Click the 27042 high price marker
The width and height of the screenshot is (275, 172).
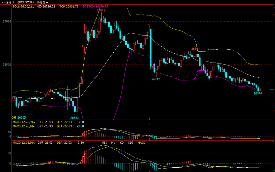pos(101,10)
